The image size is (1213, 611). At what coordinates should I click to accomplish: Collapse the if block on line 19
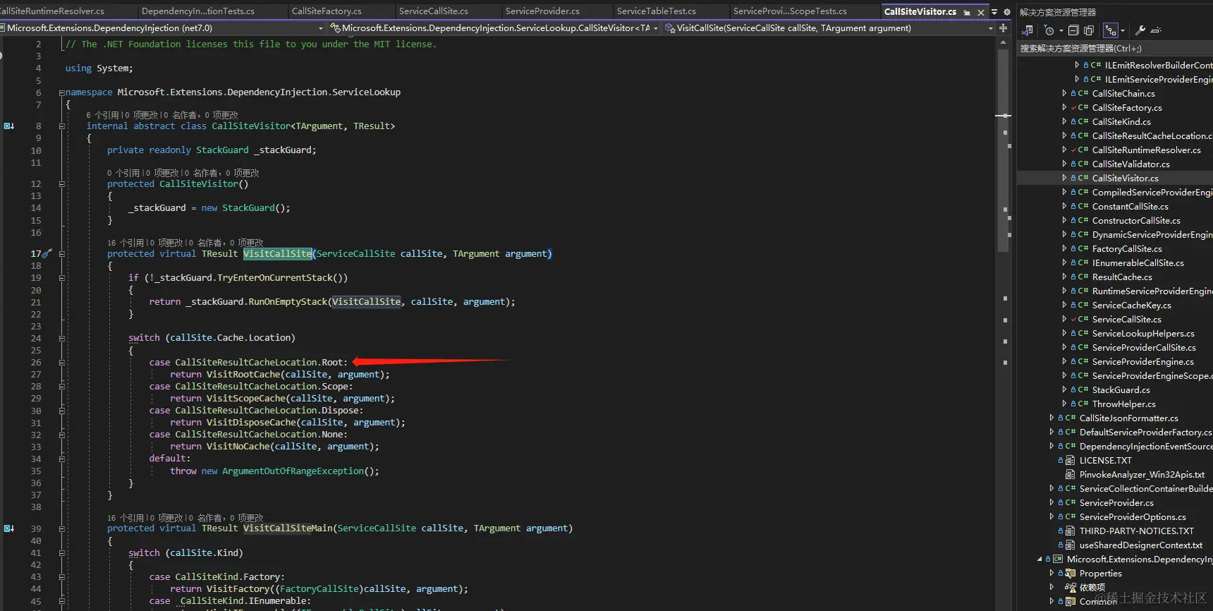point(61,278)
